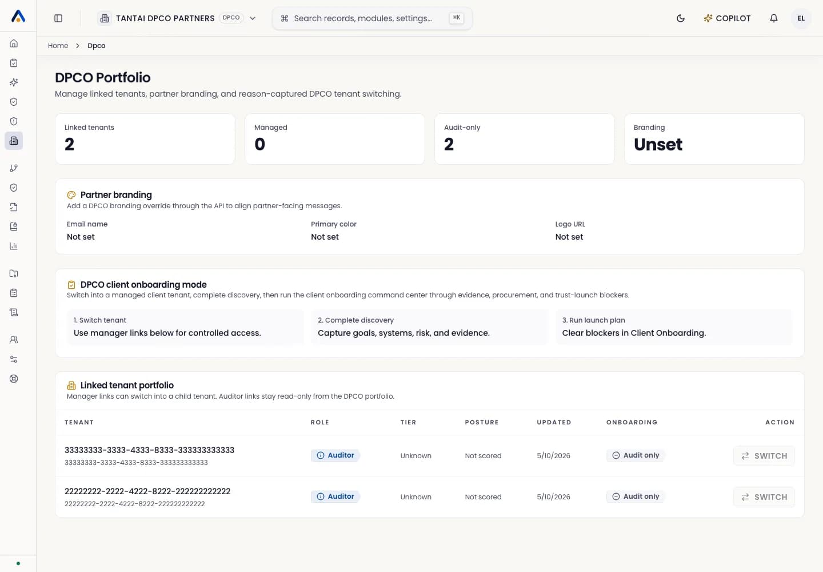Click the '3. Run launch plan' step
823x572 pixels.
click(674, 327)
